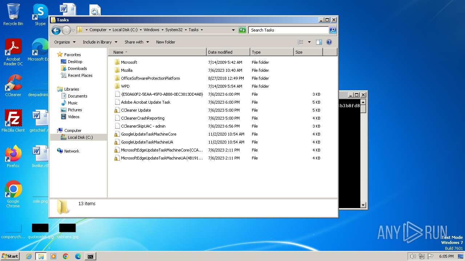Select Downloads in the navigation pane
The width and height of the screenshot is (465, 261).
77,69
